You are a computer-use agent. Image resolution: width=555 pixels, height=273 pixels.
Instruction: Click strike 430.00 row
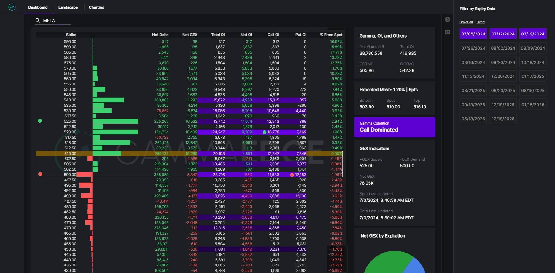tap(189, 270)
